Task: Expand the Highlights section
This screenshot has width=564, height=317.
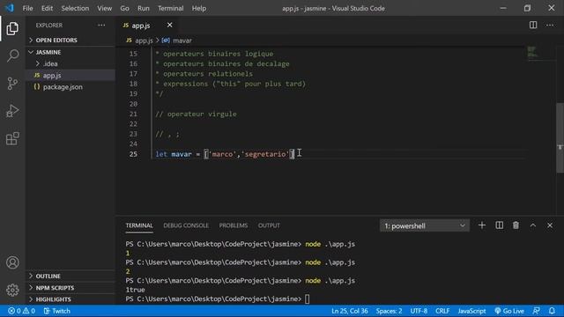Action: click(70, 299)
